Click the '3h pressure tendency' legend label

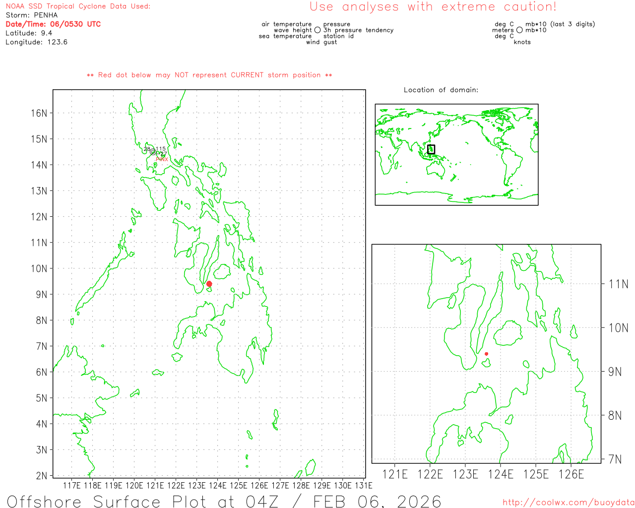(359, 30)
